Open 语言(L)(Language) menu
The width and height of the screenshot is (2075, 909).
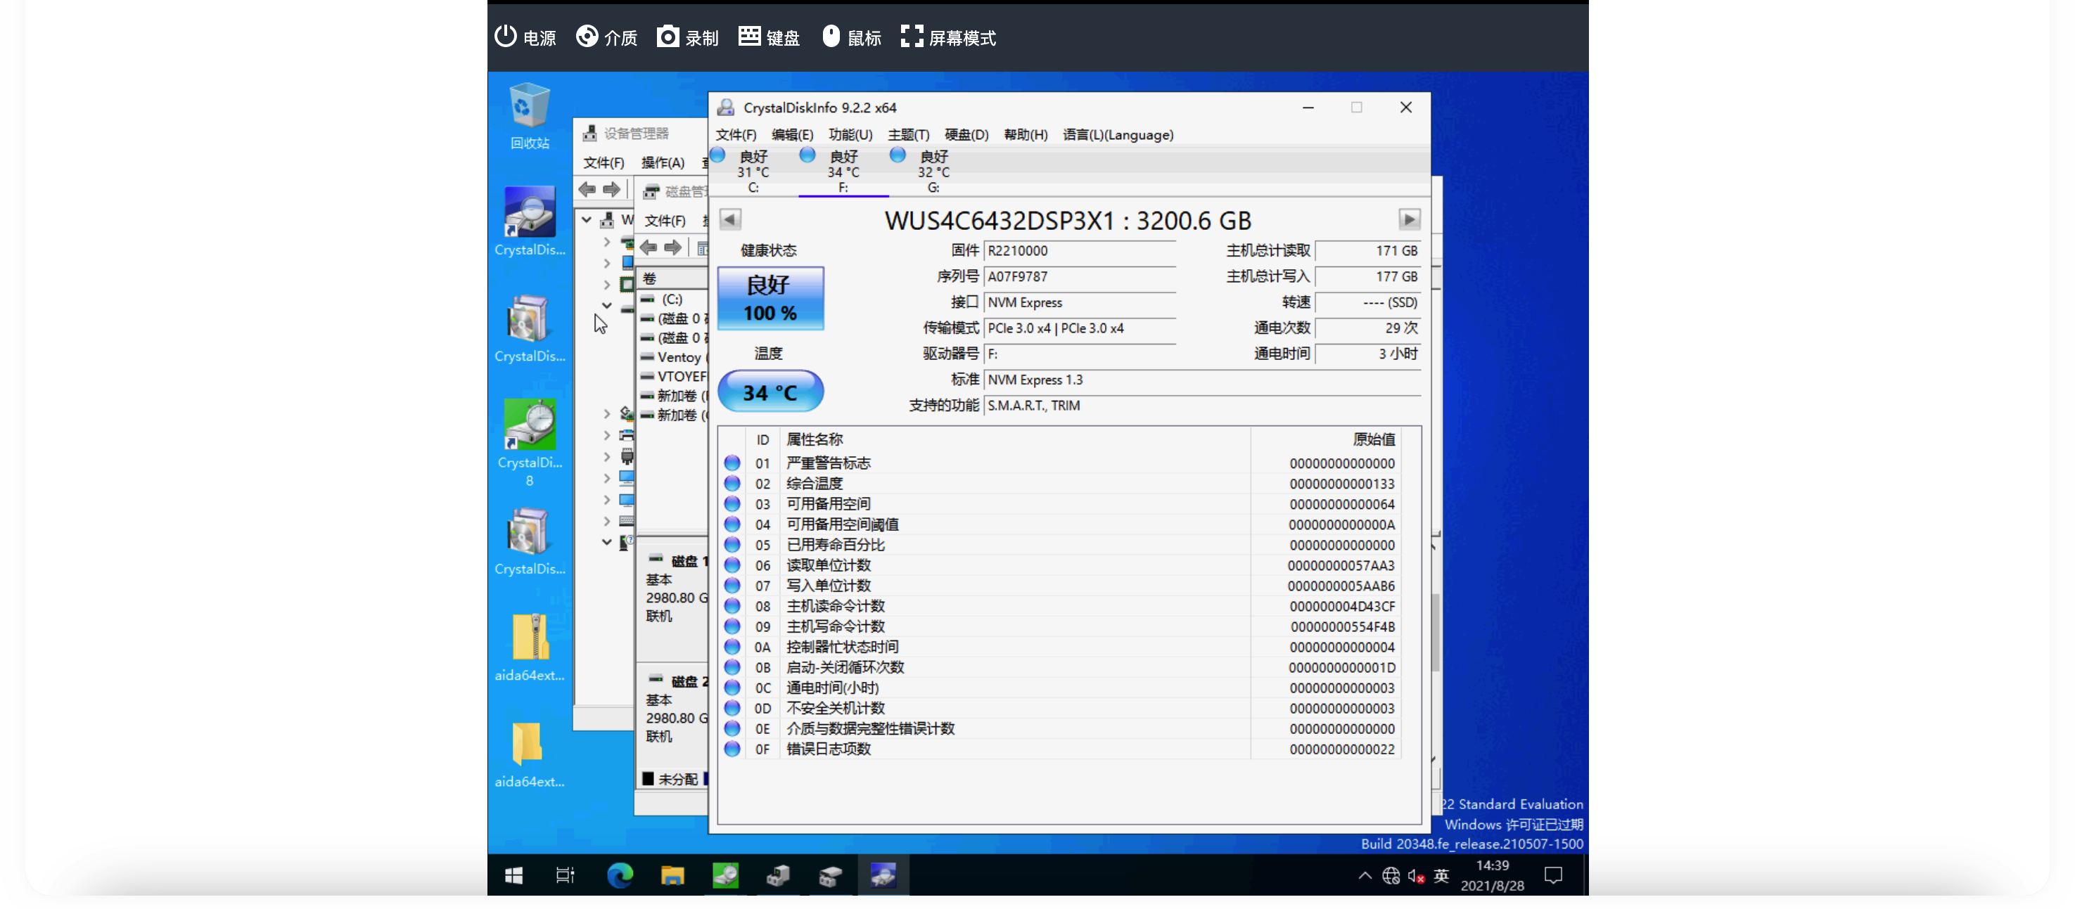[1118, 134]
